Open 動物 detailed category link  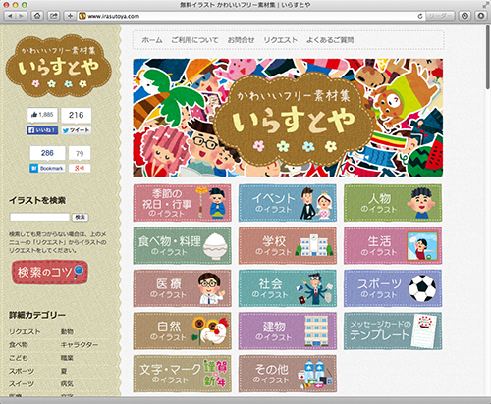(x=67, y=331)
